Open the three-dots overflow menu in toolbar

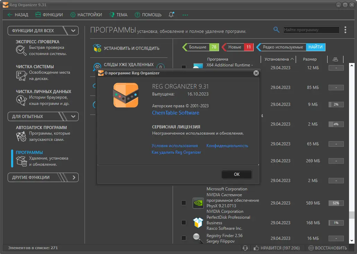pos(185,15)
